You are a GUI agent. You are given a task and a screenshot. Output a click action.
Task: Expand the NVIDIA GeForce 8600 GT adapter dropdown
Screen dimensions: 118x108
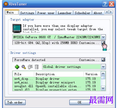tap(103, 37)
